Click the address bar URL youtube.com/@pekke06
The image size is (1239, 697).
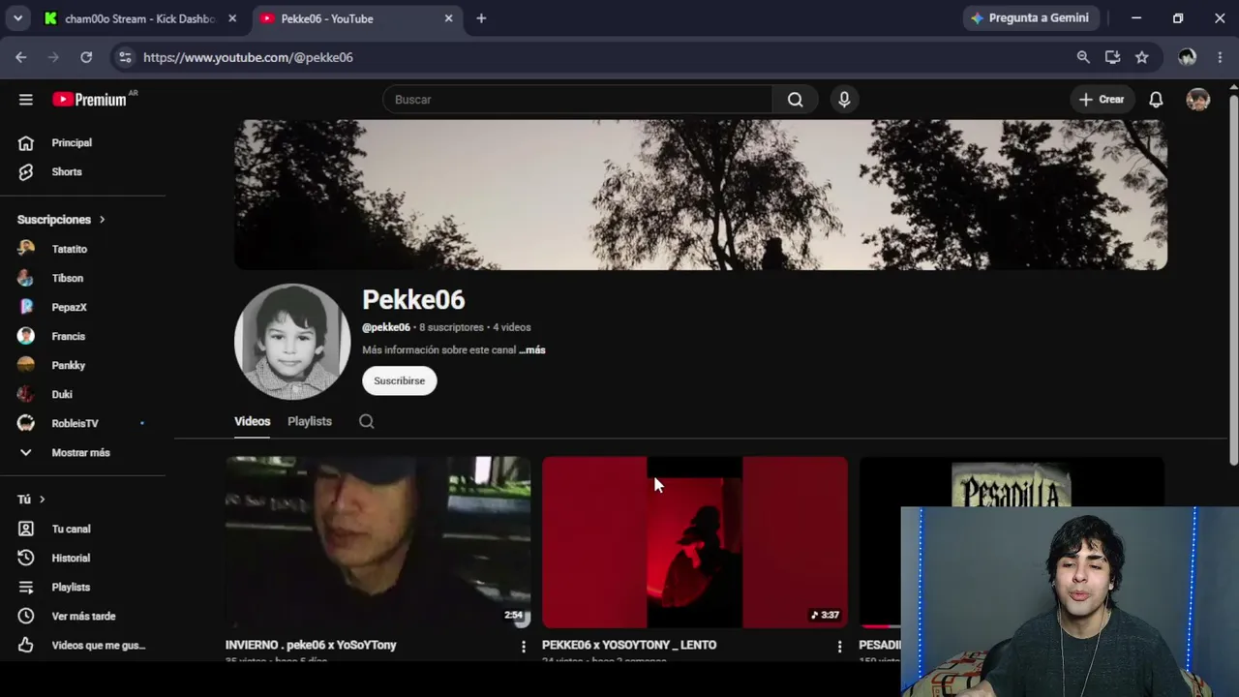pos(248,57)
